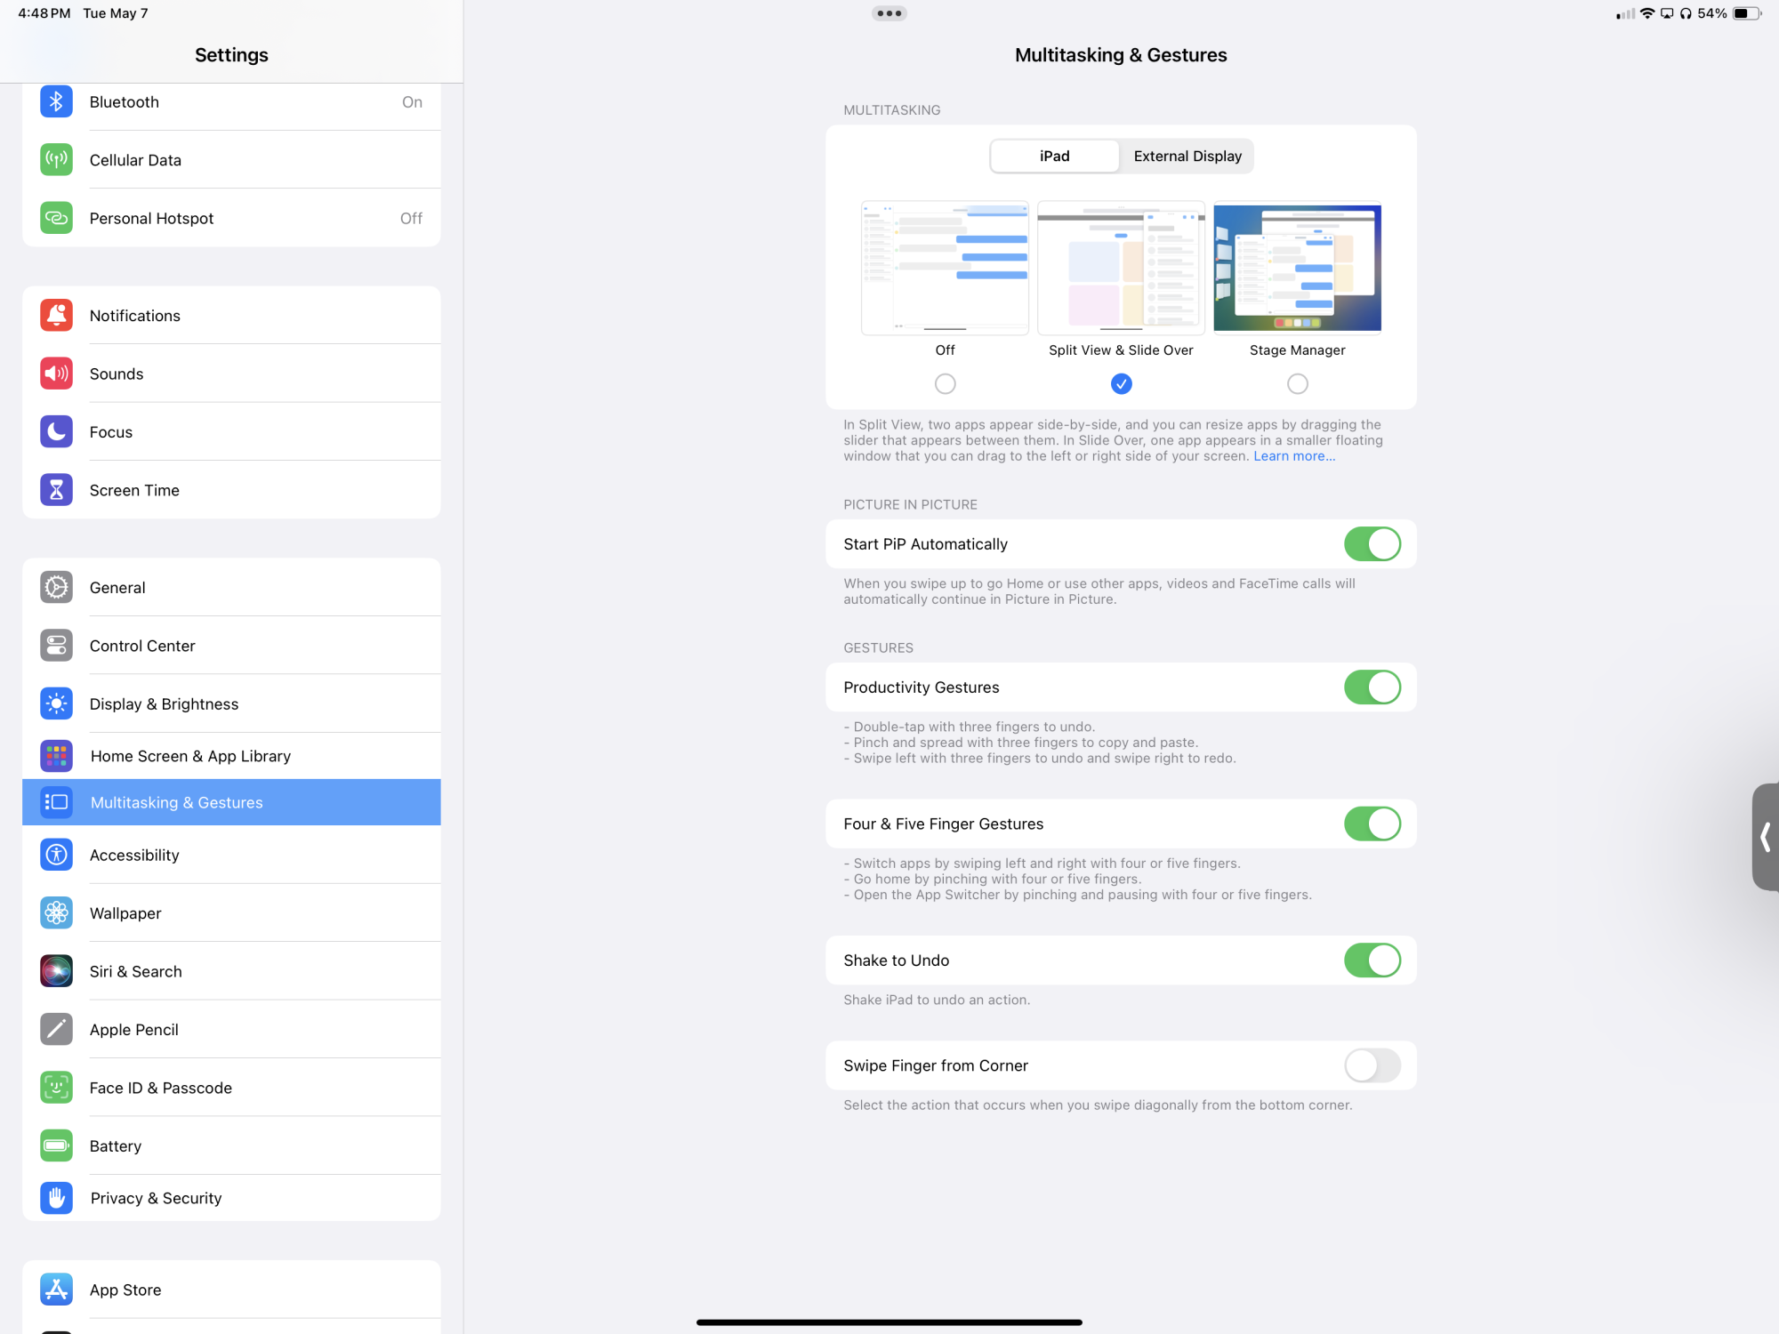This screenshot has height=1334, width=1779.
Task: Tap the green Battery icon
Action: (56, 1145)
